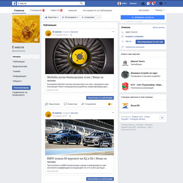Expand the account dropdown arrow in top bar

166,4
